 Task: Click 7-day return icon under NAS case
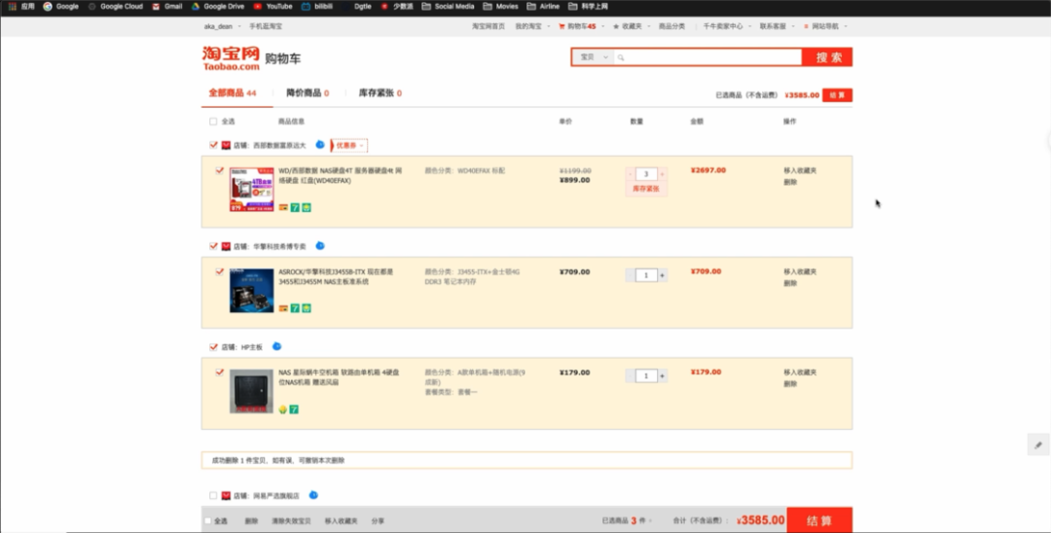click(294, 409)
